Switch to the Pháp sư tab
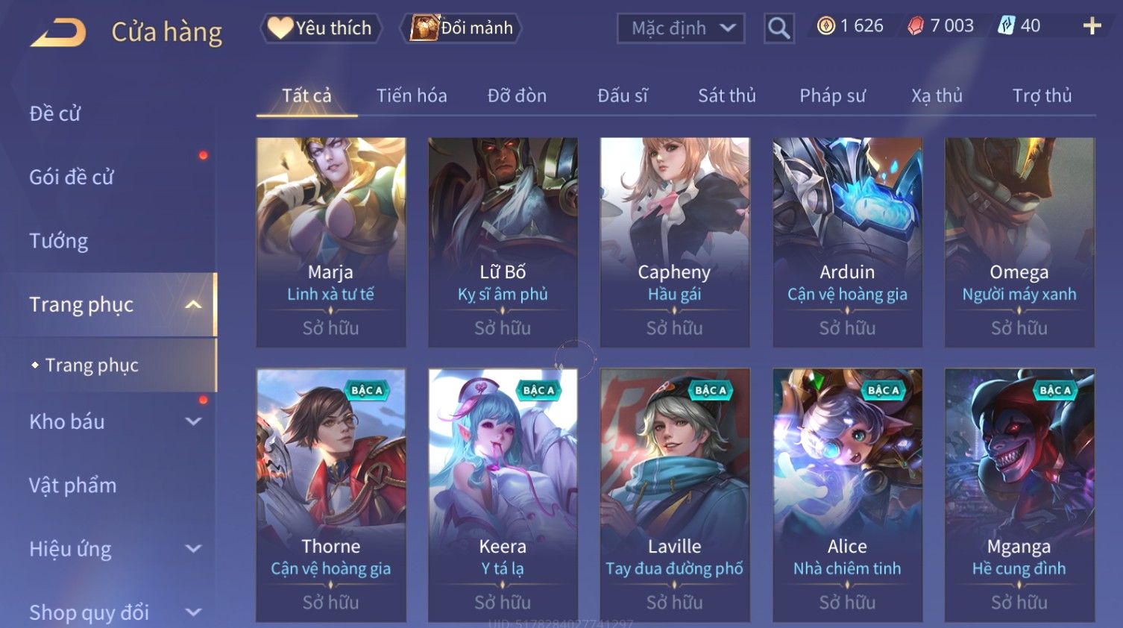 (x=832, y=95)
